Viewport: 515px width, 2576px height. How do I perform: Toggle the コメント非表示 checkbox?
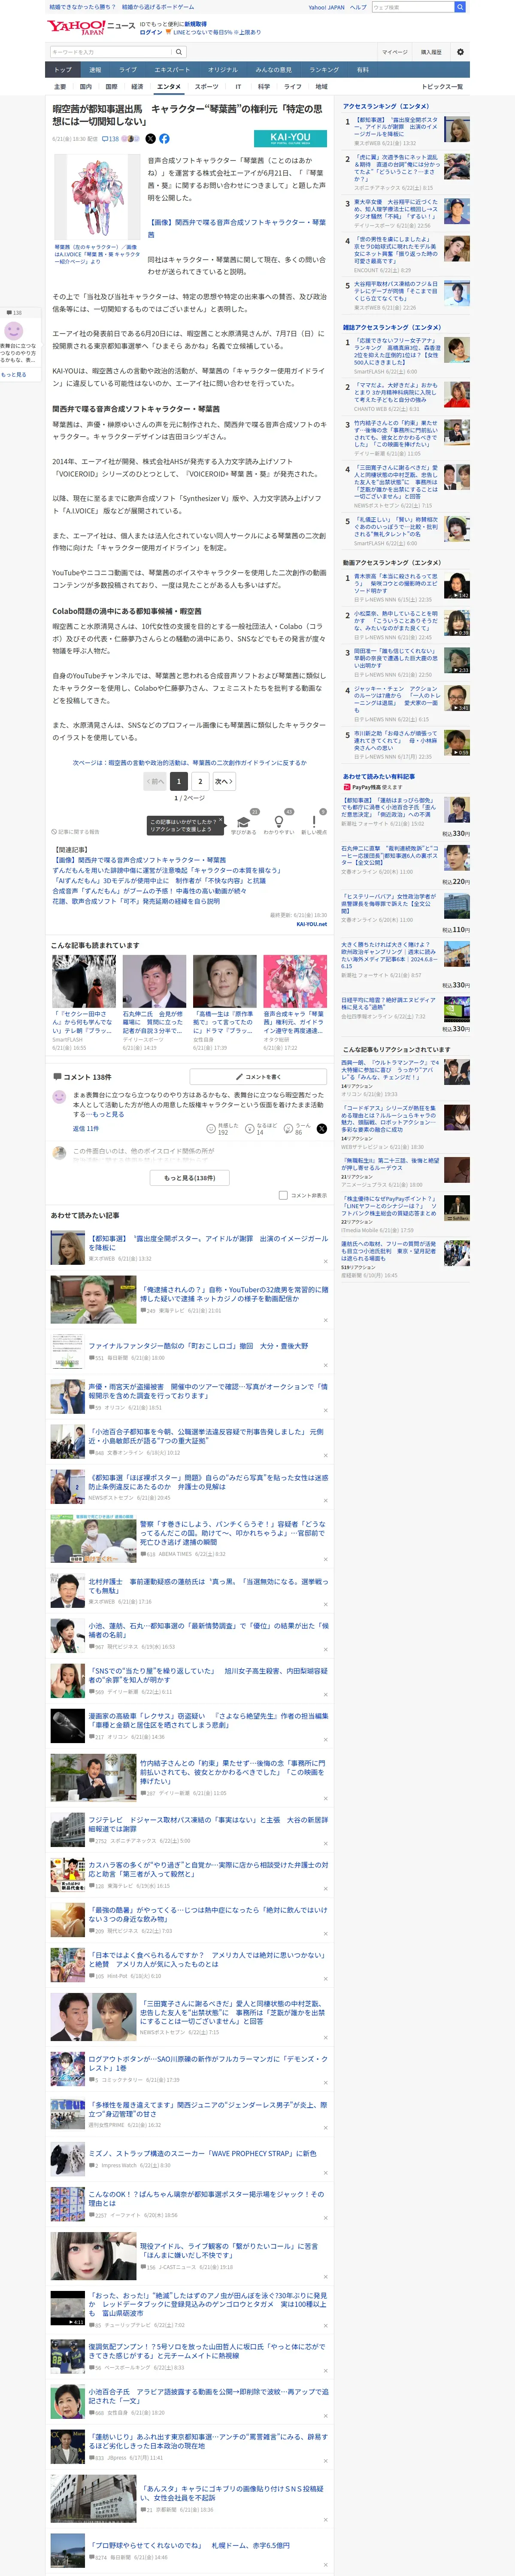[283, 1195]
